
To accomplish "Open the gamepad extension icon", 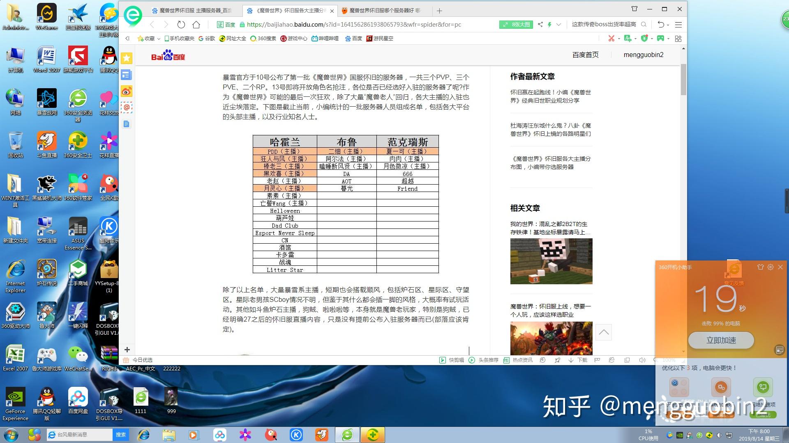I will tap(660, 38).
